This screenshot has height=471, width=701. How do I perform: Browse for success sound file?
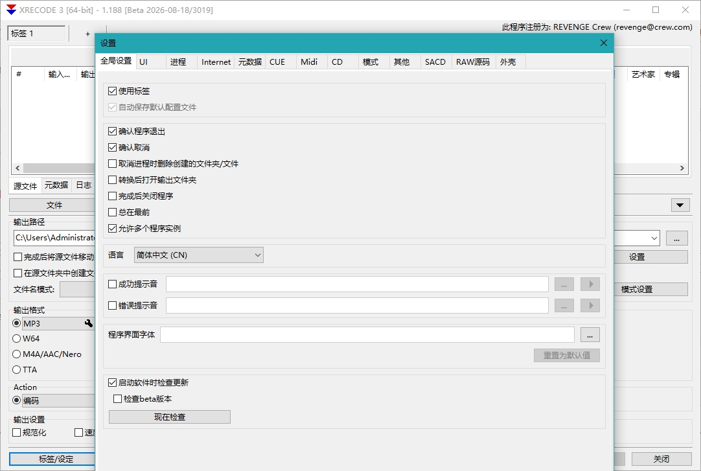pyautogui.click(x=564, y=284)
